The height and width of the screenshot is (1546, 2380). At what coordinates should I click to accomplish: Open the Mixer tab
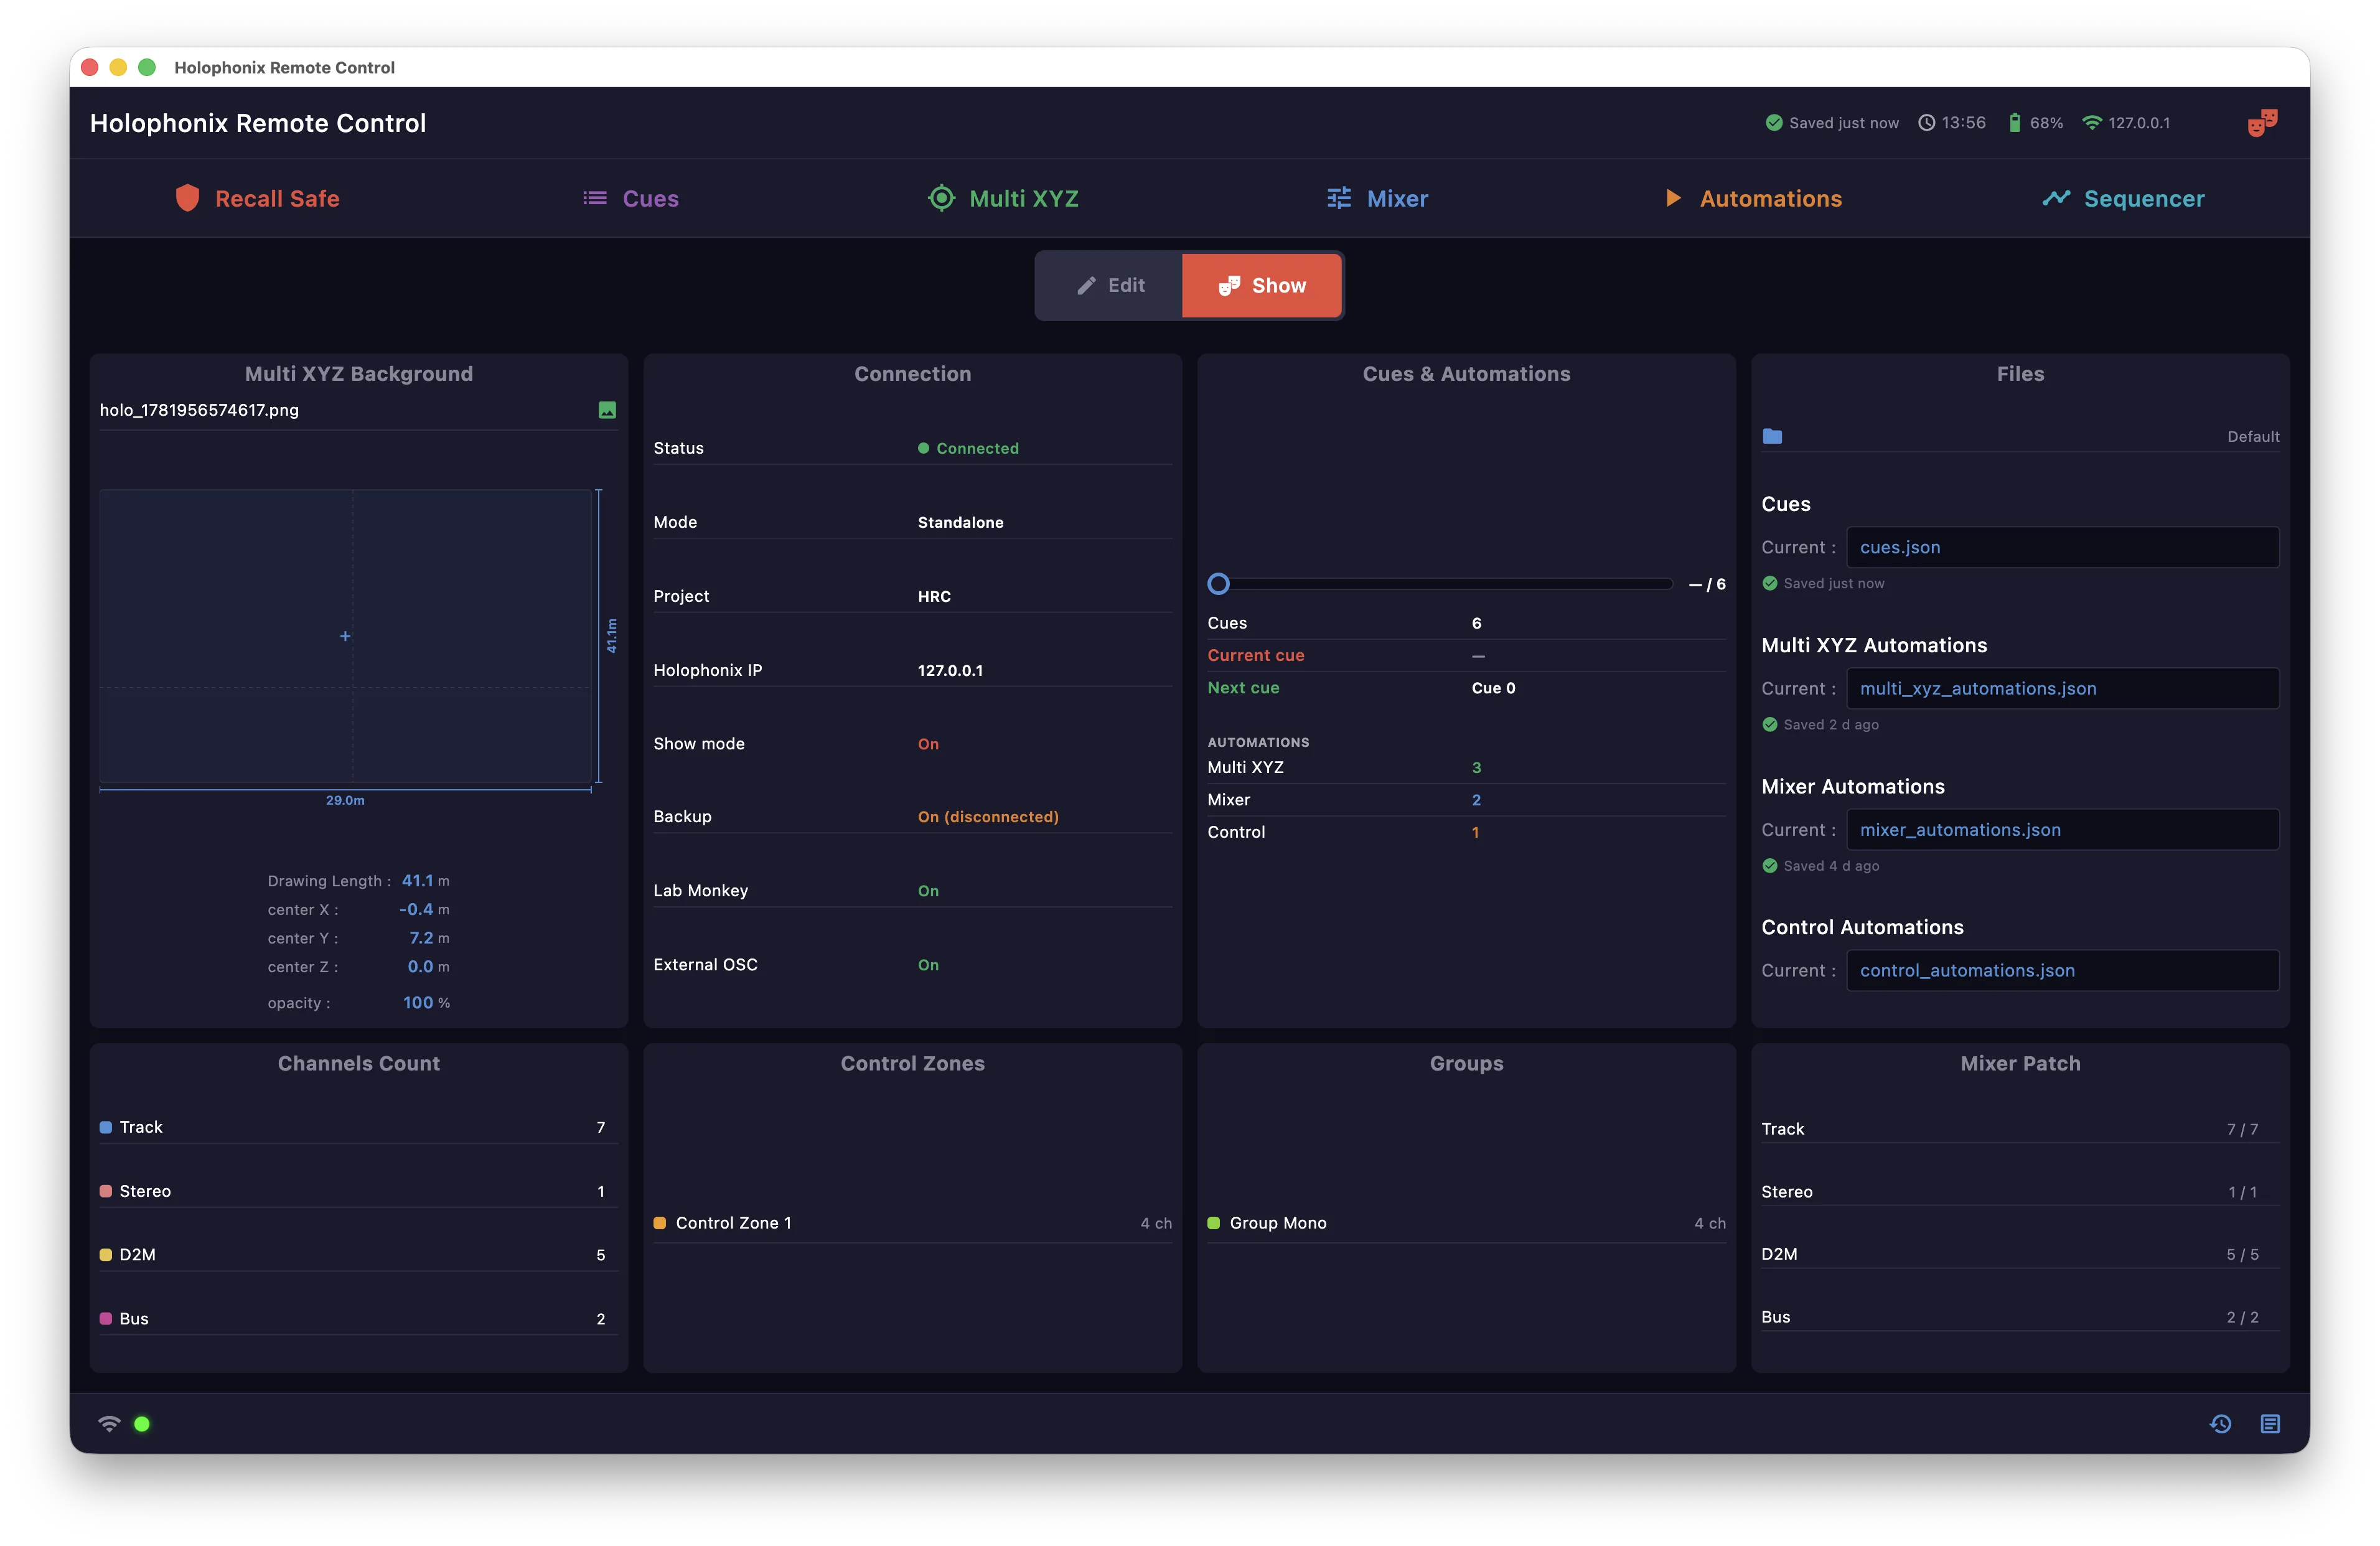point(1377,198)
